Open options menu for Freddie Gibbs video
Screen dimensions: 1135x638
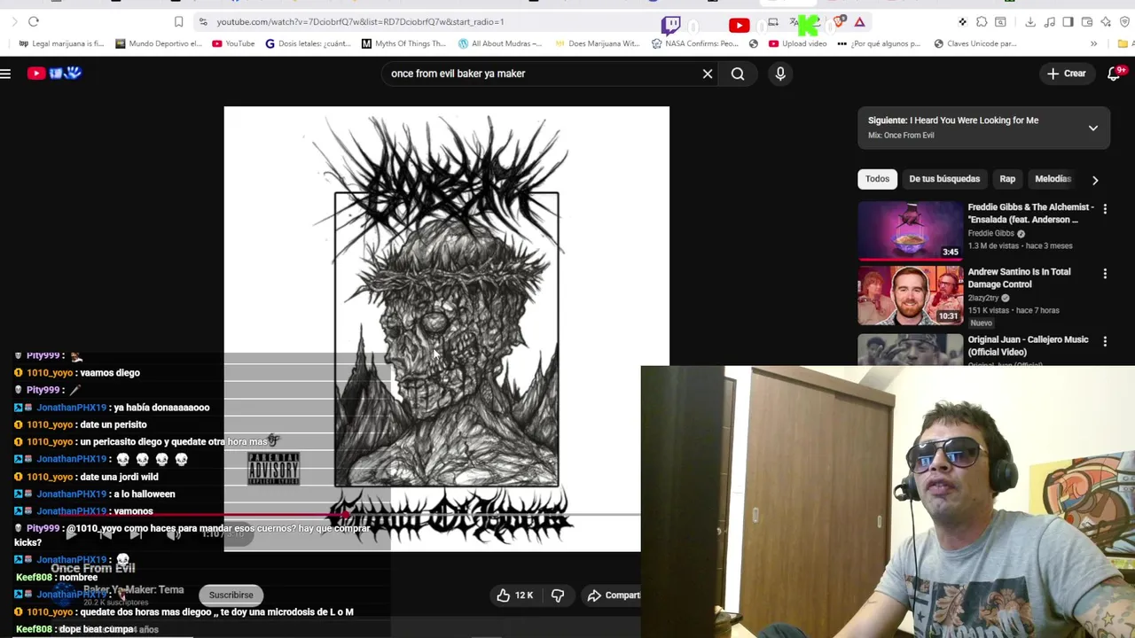click(x=1105, y=208)
